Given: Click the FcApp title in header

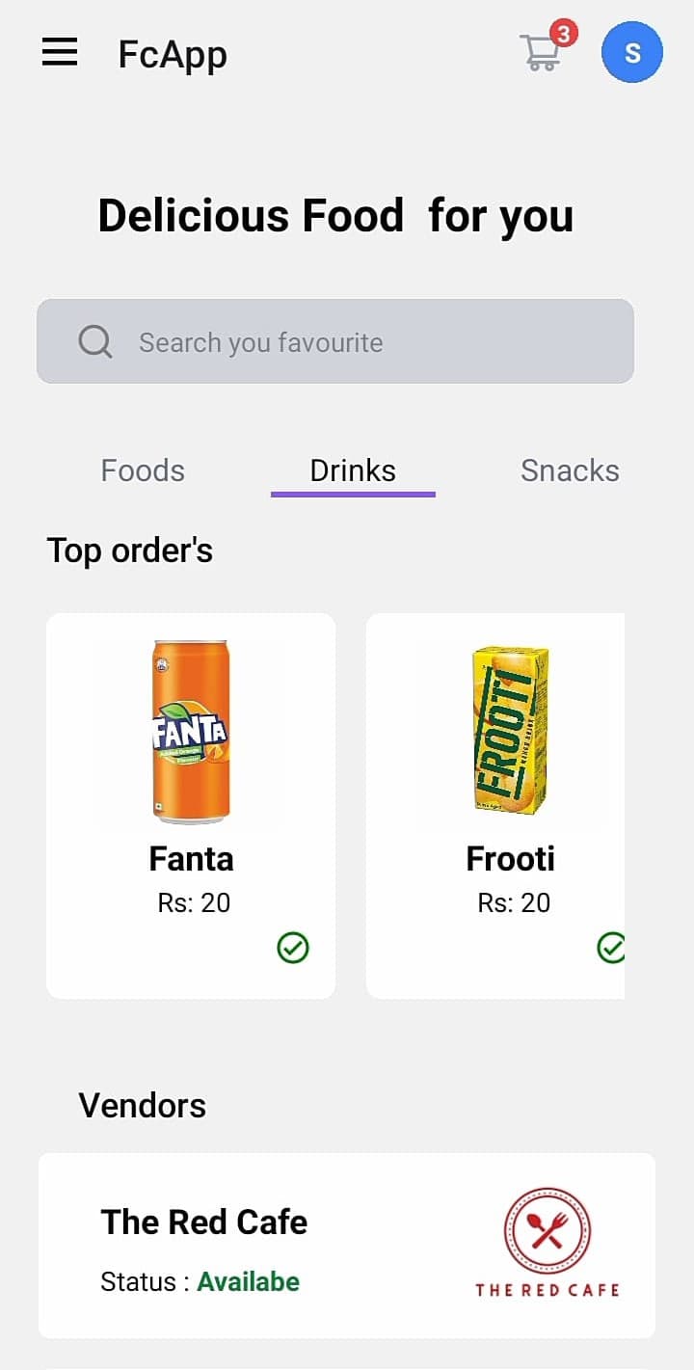Looking at the screenshot, I should click(173, 54).
